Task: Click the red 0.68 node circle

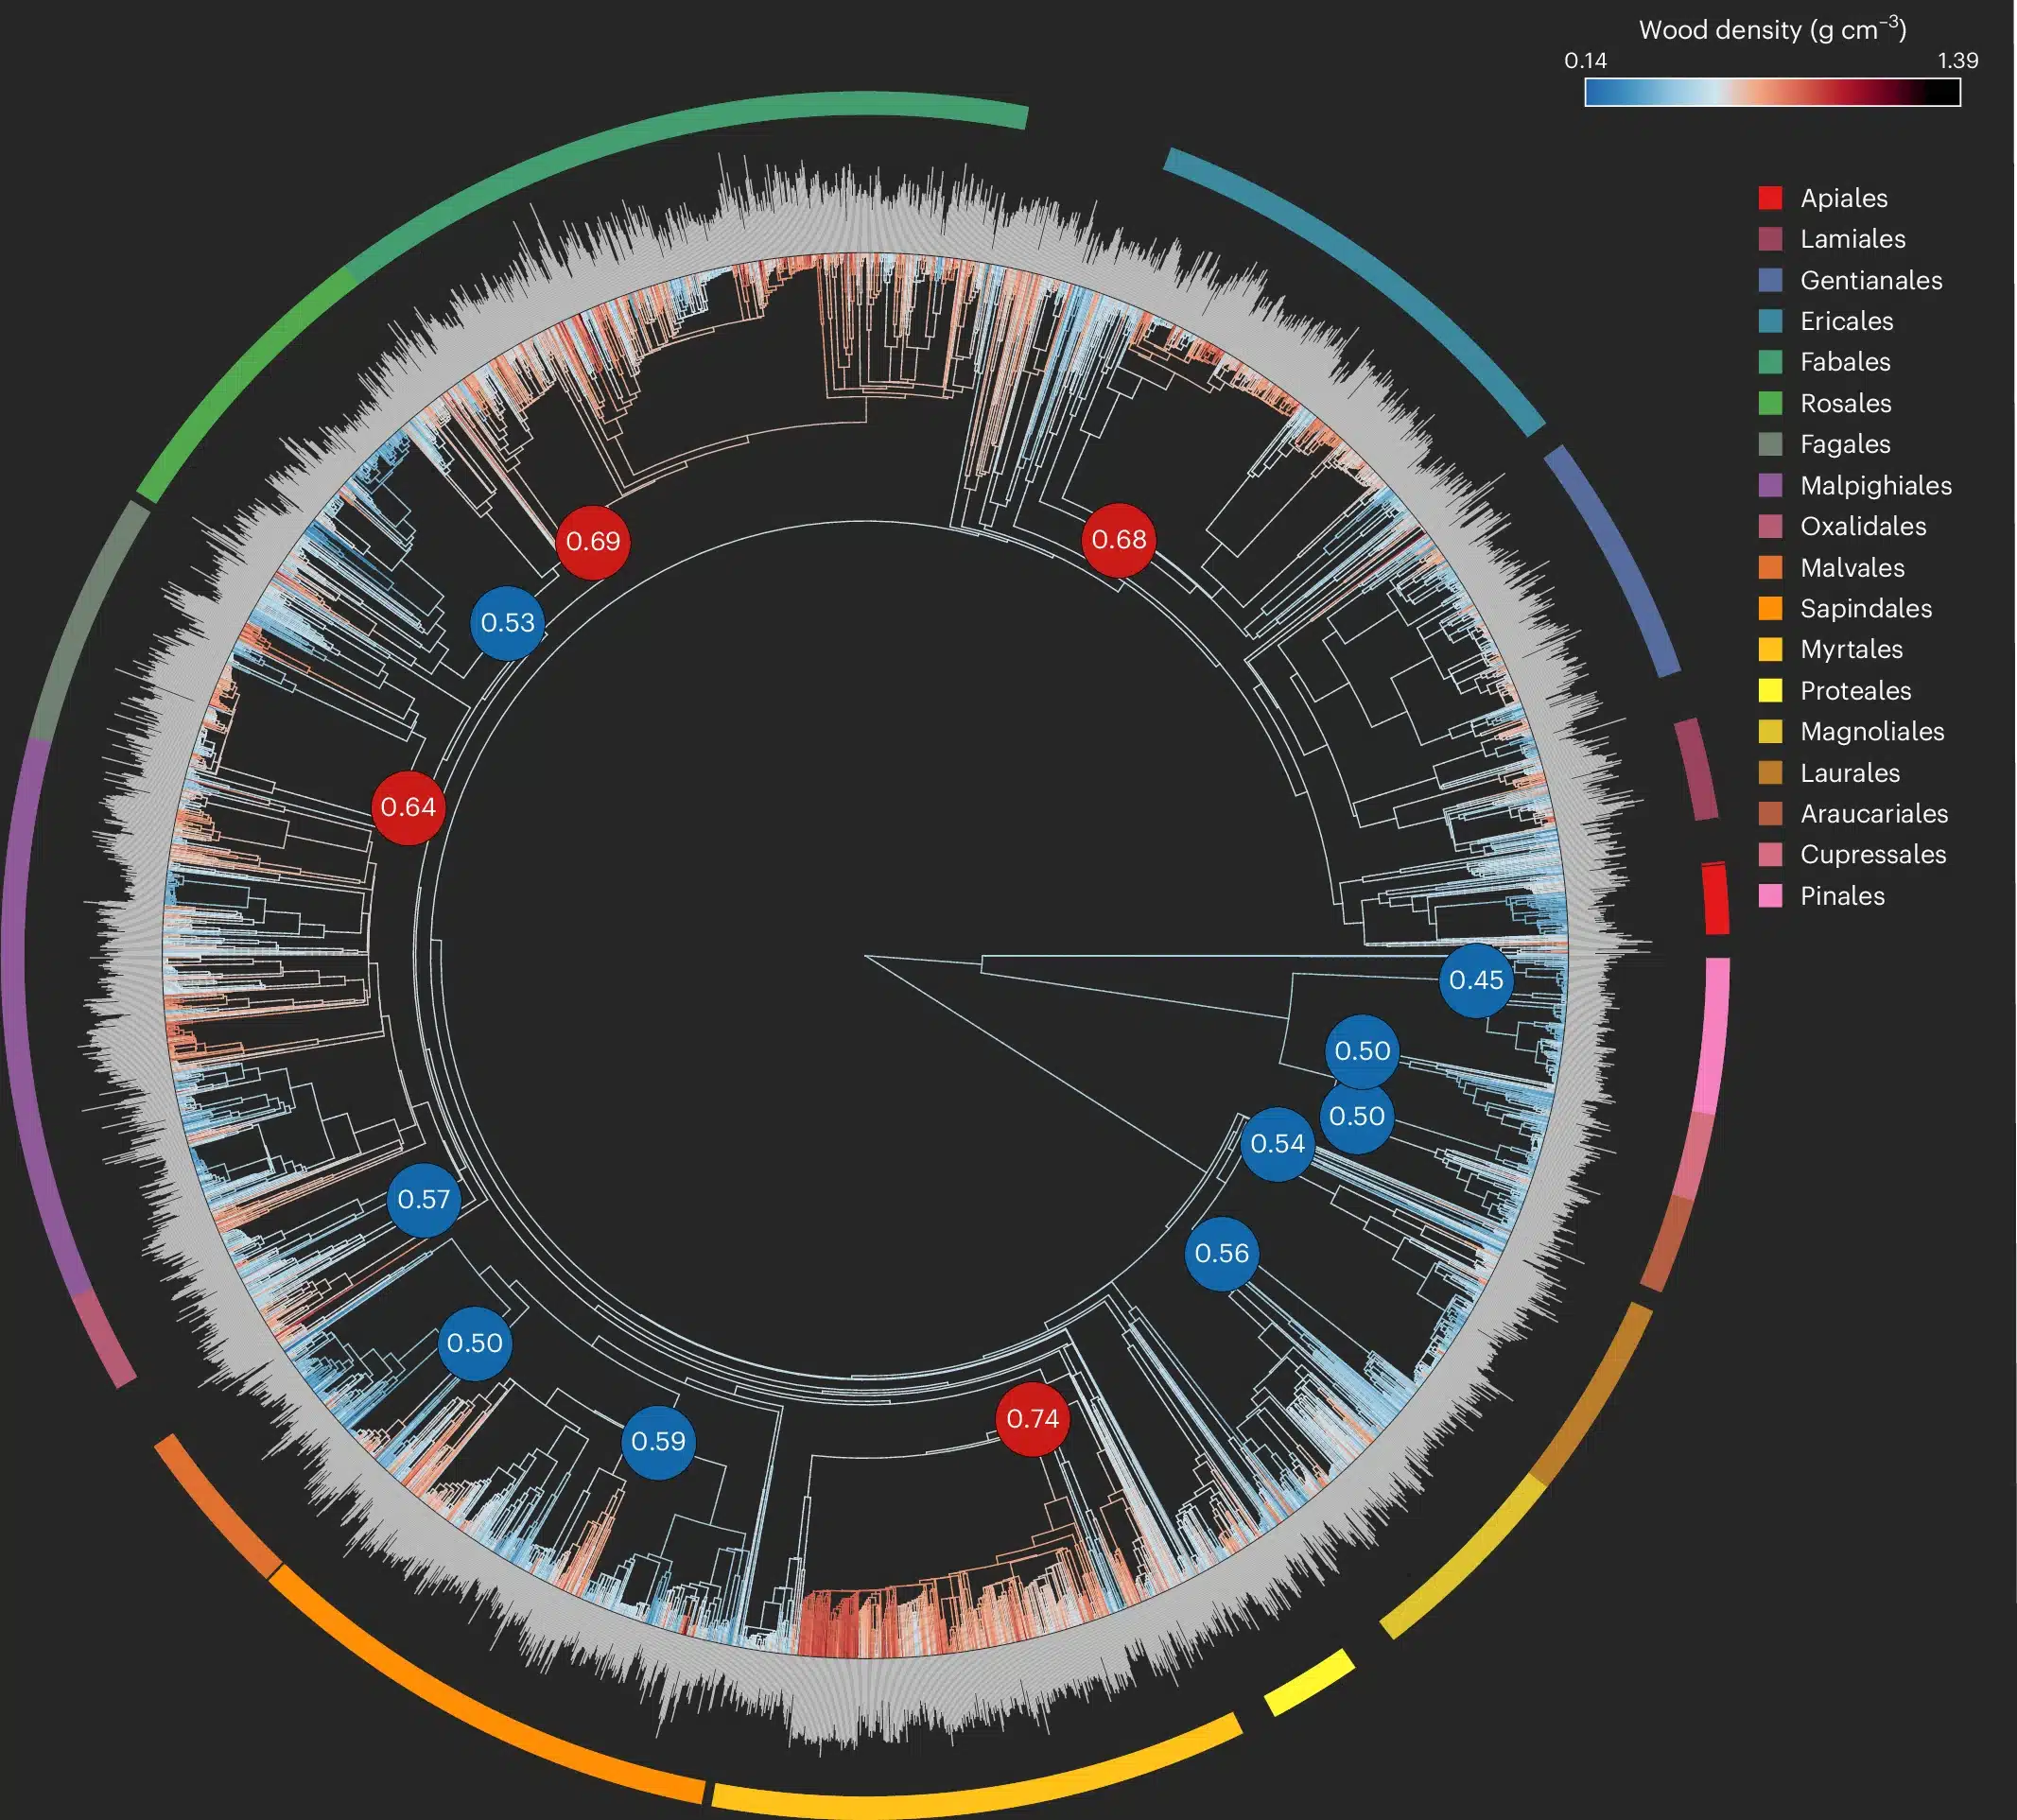Action: [x=1119, y=540]
